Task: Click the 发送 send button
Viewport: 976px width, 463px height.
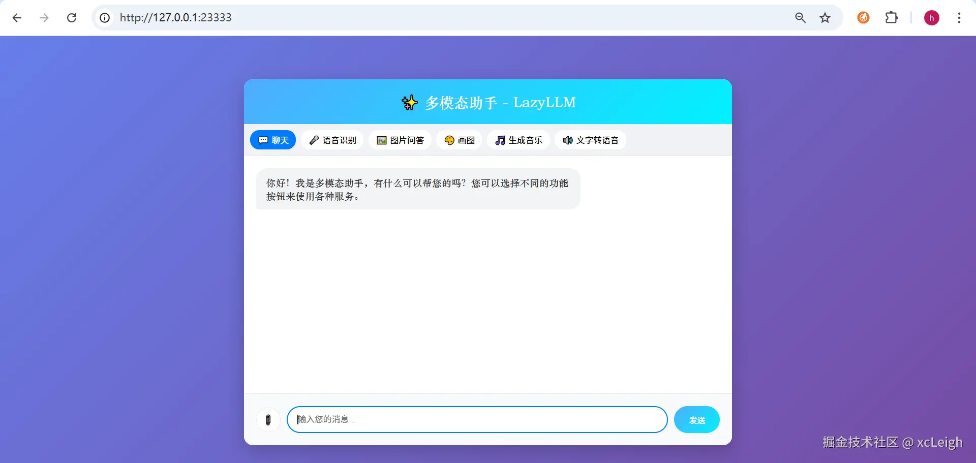Action: tap(696, 420)
